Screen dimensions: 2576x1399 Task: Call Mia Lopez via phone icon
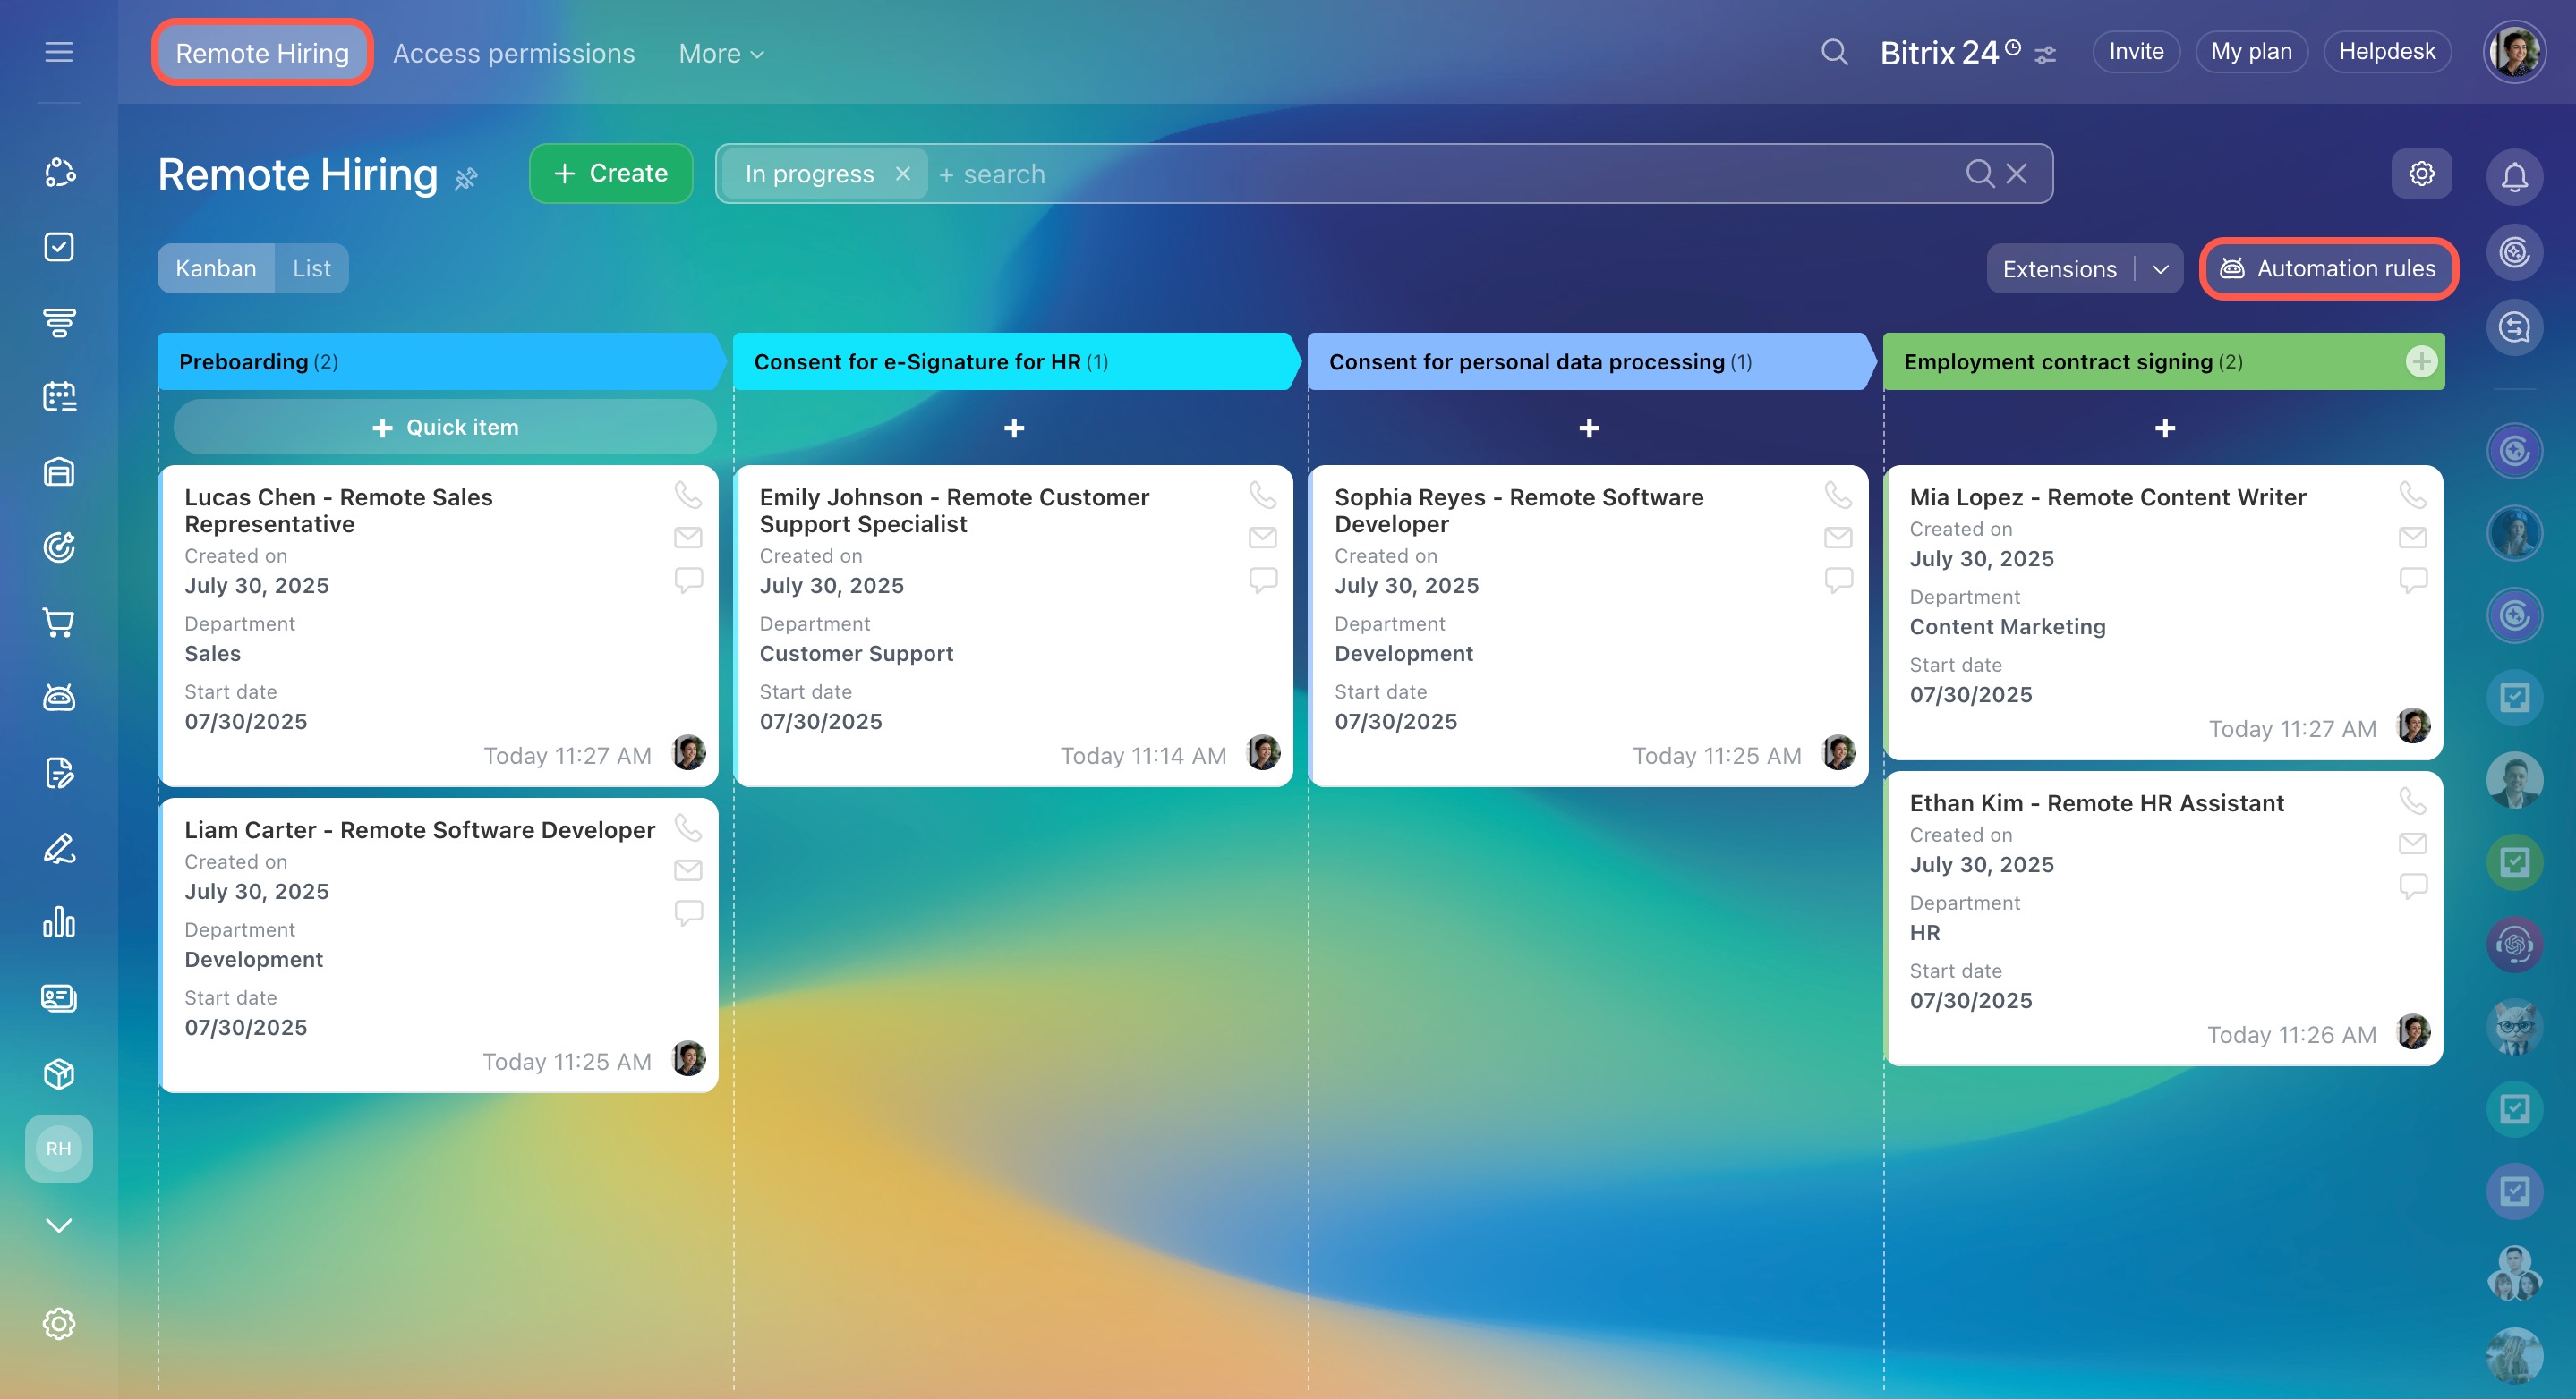coord(2413,495)
